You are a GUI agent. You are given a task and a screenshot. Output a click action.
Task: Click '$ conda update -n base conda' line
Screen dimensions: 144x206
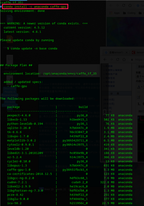[32, 49]
